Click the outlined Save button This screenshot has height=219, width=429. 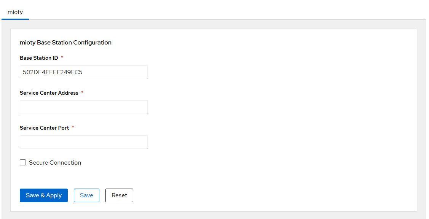pyautogui.click(x=86, y=195)
